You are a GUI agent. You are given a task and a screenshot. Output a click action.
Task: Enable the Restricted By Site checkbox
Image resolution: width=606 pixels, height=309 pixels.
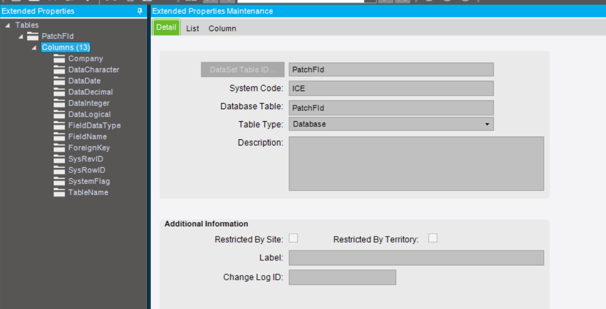coord(293,237)
